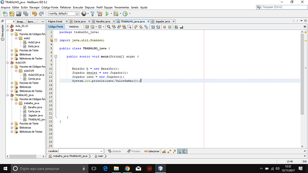Click the Build Project hammer icon
This screenshot has height=173, width=308.
click(x=92, y=14)
